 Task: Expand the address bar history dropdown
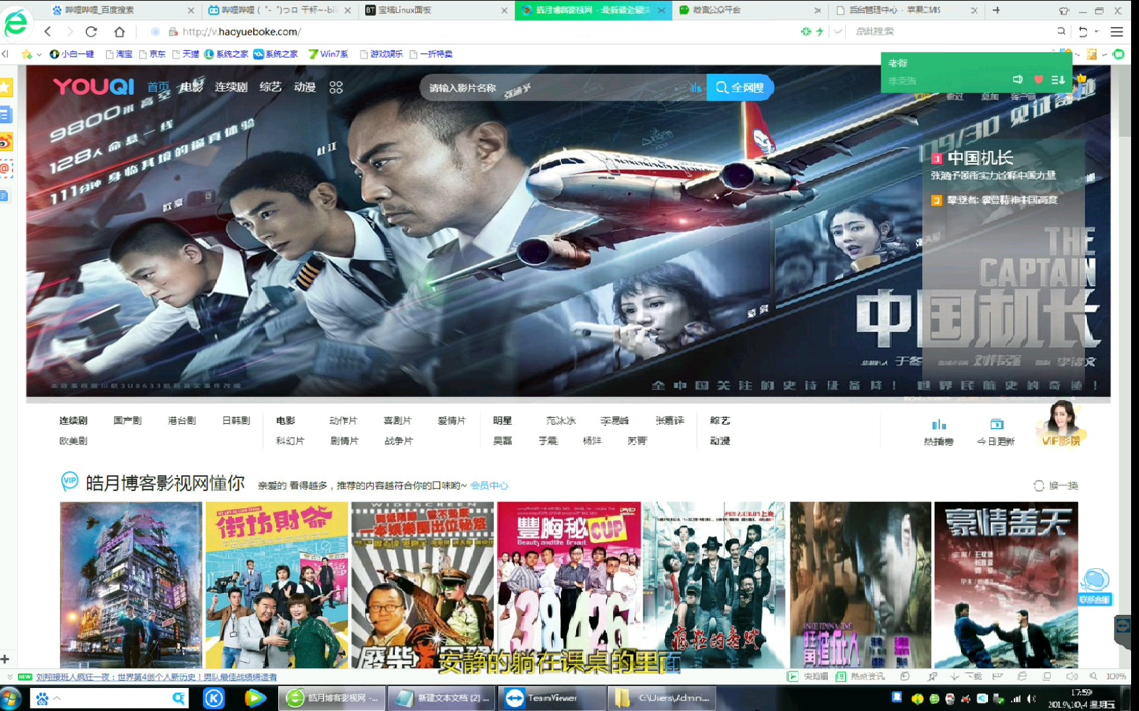click(x=838, y=31)
